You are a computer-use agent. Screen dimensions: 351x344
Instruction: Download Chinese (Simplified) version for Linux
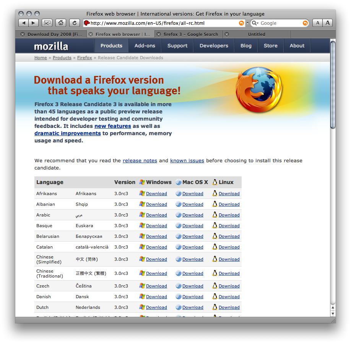(229, 259)
